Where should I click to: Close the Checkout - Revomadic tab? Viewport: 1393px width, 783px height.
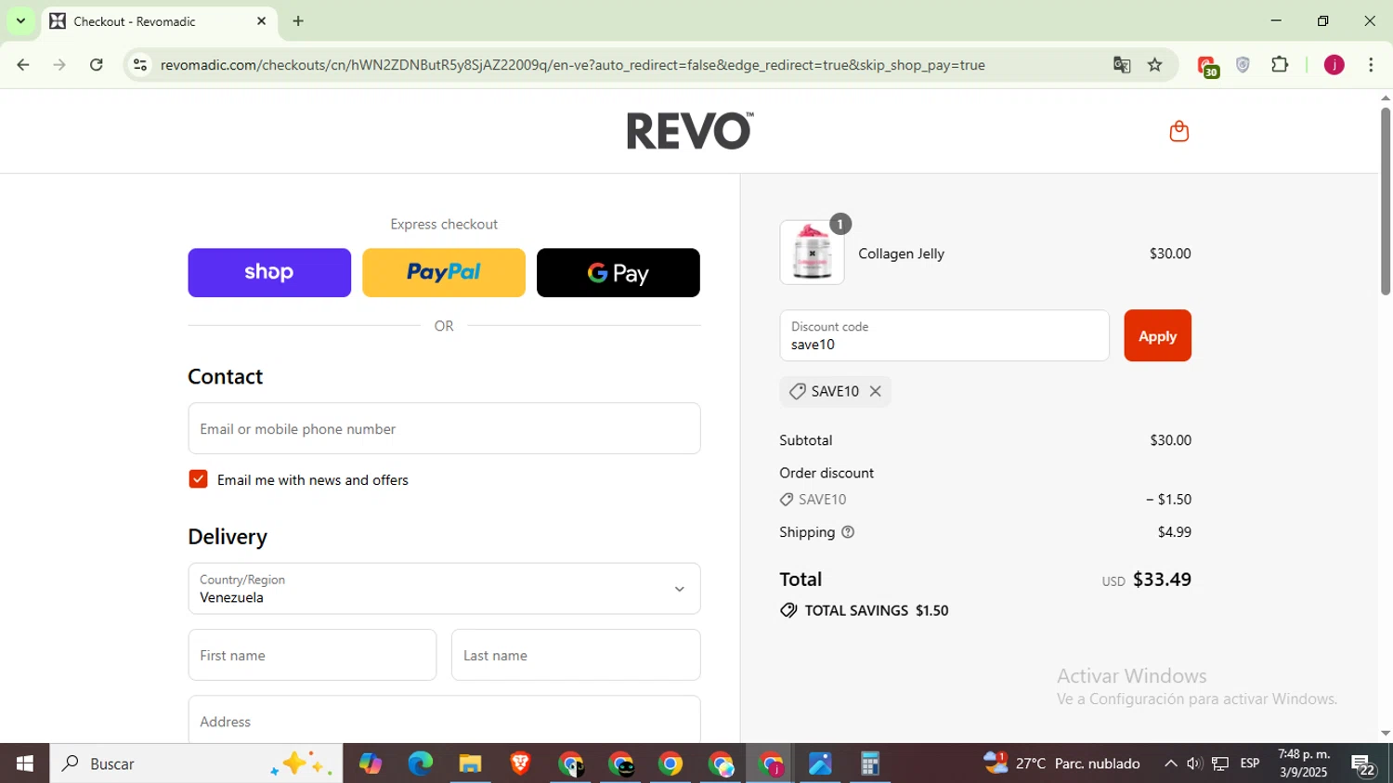261,20
